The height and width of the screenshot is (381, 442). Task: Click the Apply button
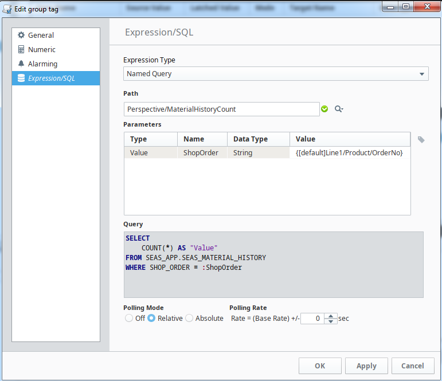pos(366,366)
